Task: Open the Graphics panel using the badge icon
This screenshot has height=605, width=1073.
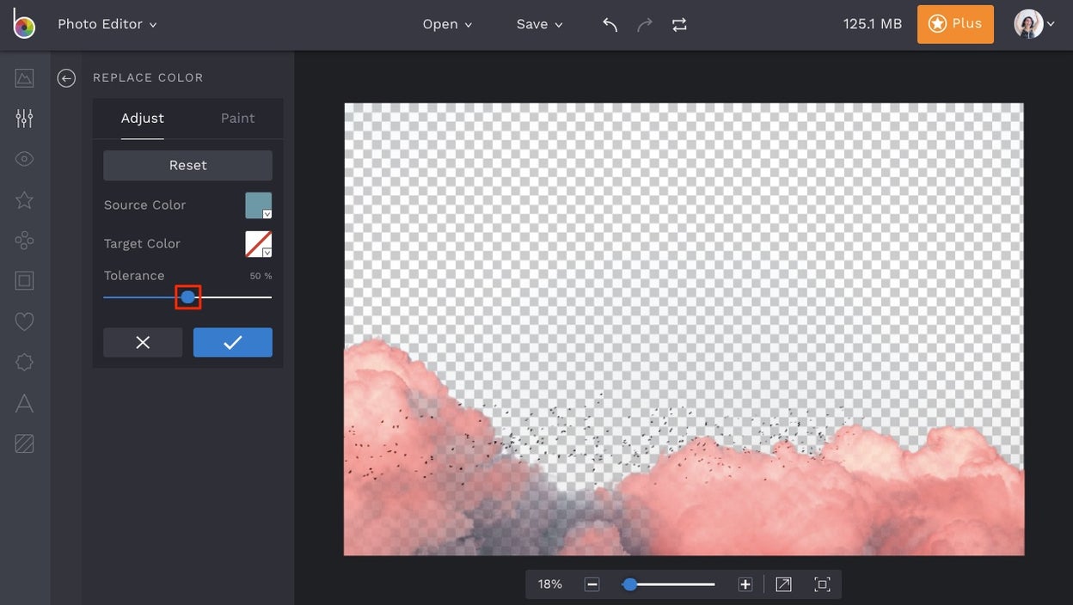Action: point(24,240)
